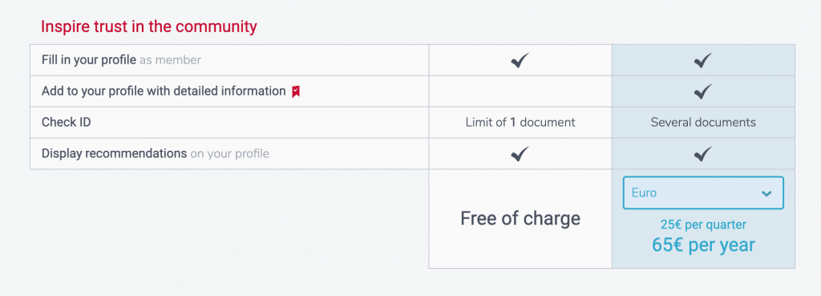
Task: Click the red bookmark icon beside detailed information
Action: (x=296, y=91)
